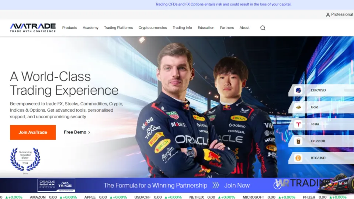Click the Tesla logo icon
The image size is (354, 199).
pos(298,124)
